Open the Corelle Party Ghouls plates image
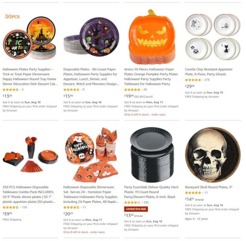Image resolution: width=246 pixels, height=241 pixels. [213, 37]
